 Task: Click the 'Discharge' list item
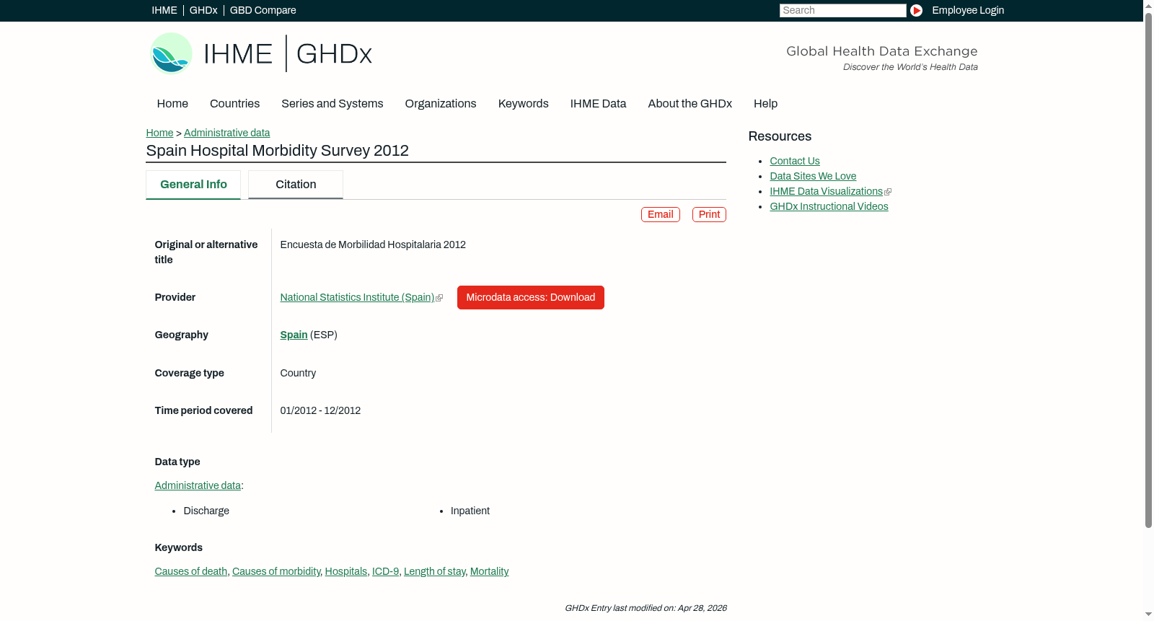click(x=206, y=511)
